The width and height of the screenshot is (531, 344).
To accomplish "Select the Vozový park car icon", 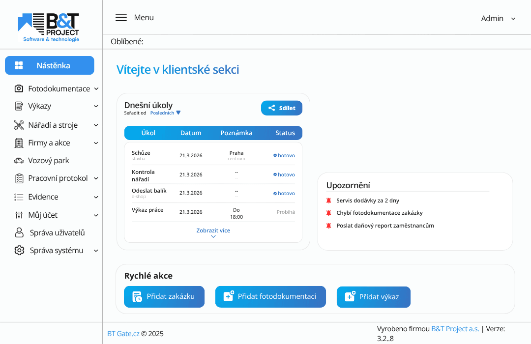I will (19, 160).
